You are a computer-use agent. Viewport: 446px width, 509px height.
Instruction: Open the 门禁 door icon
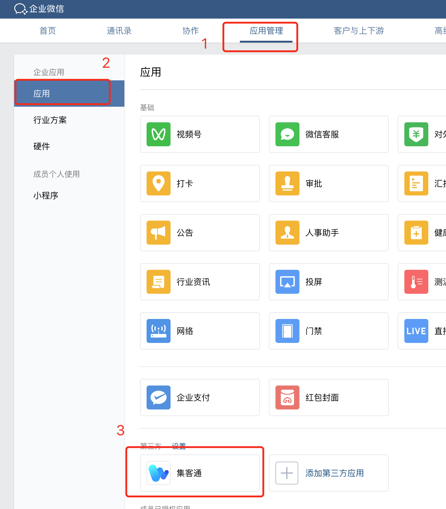[x=287, y=331]
